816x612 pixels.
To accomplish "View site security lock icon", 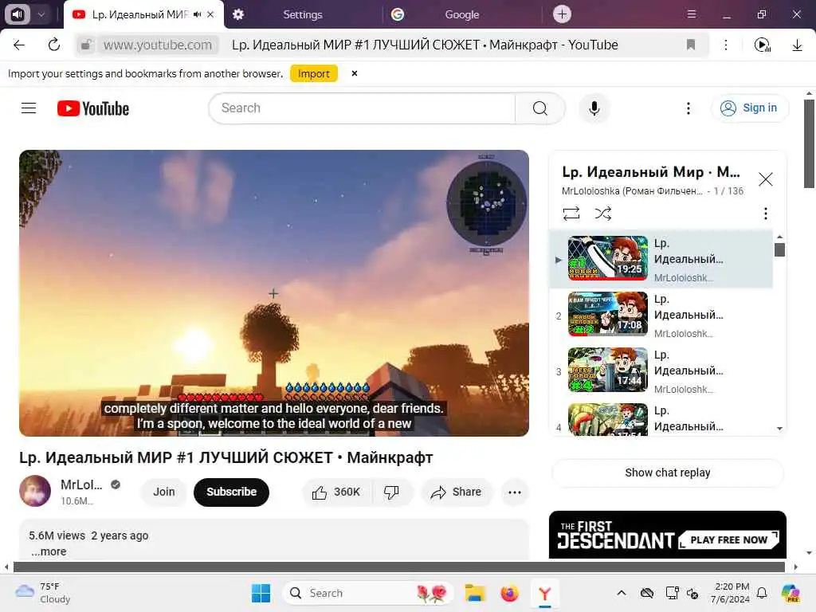I will (x=86, y=45).
